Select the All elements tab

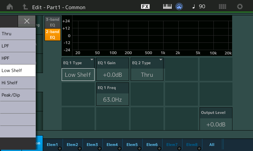click(212, 145)
